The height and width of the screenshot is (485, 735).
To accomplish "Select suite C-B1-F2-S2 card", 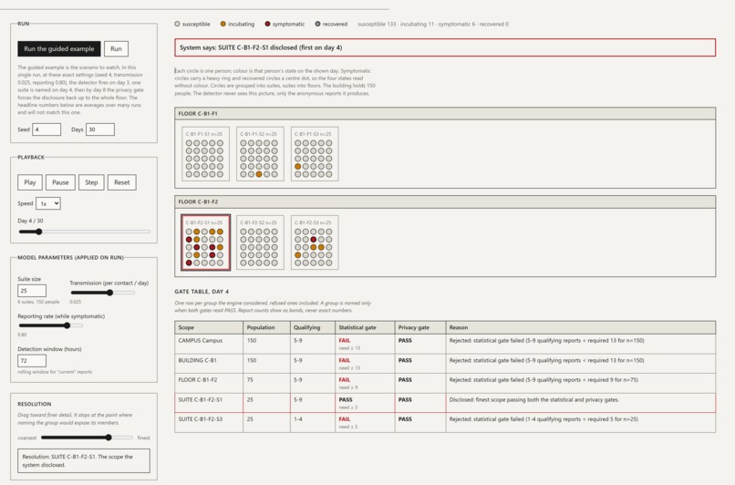I will click(260, 242).
